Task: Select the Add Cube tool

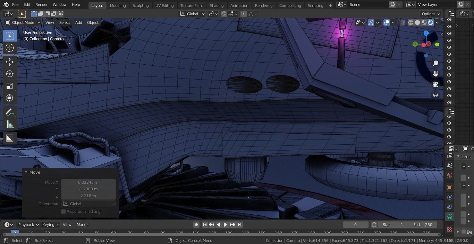Action: click(x=10, y=138)
